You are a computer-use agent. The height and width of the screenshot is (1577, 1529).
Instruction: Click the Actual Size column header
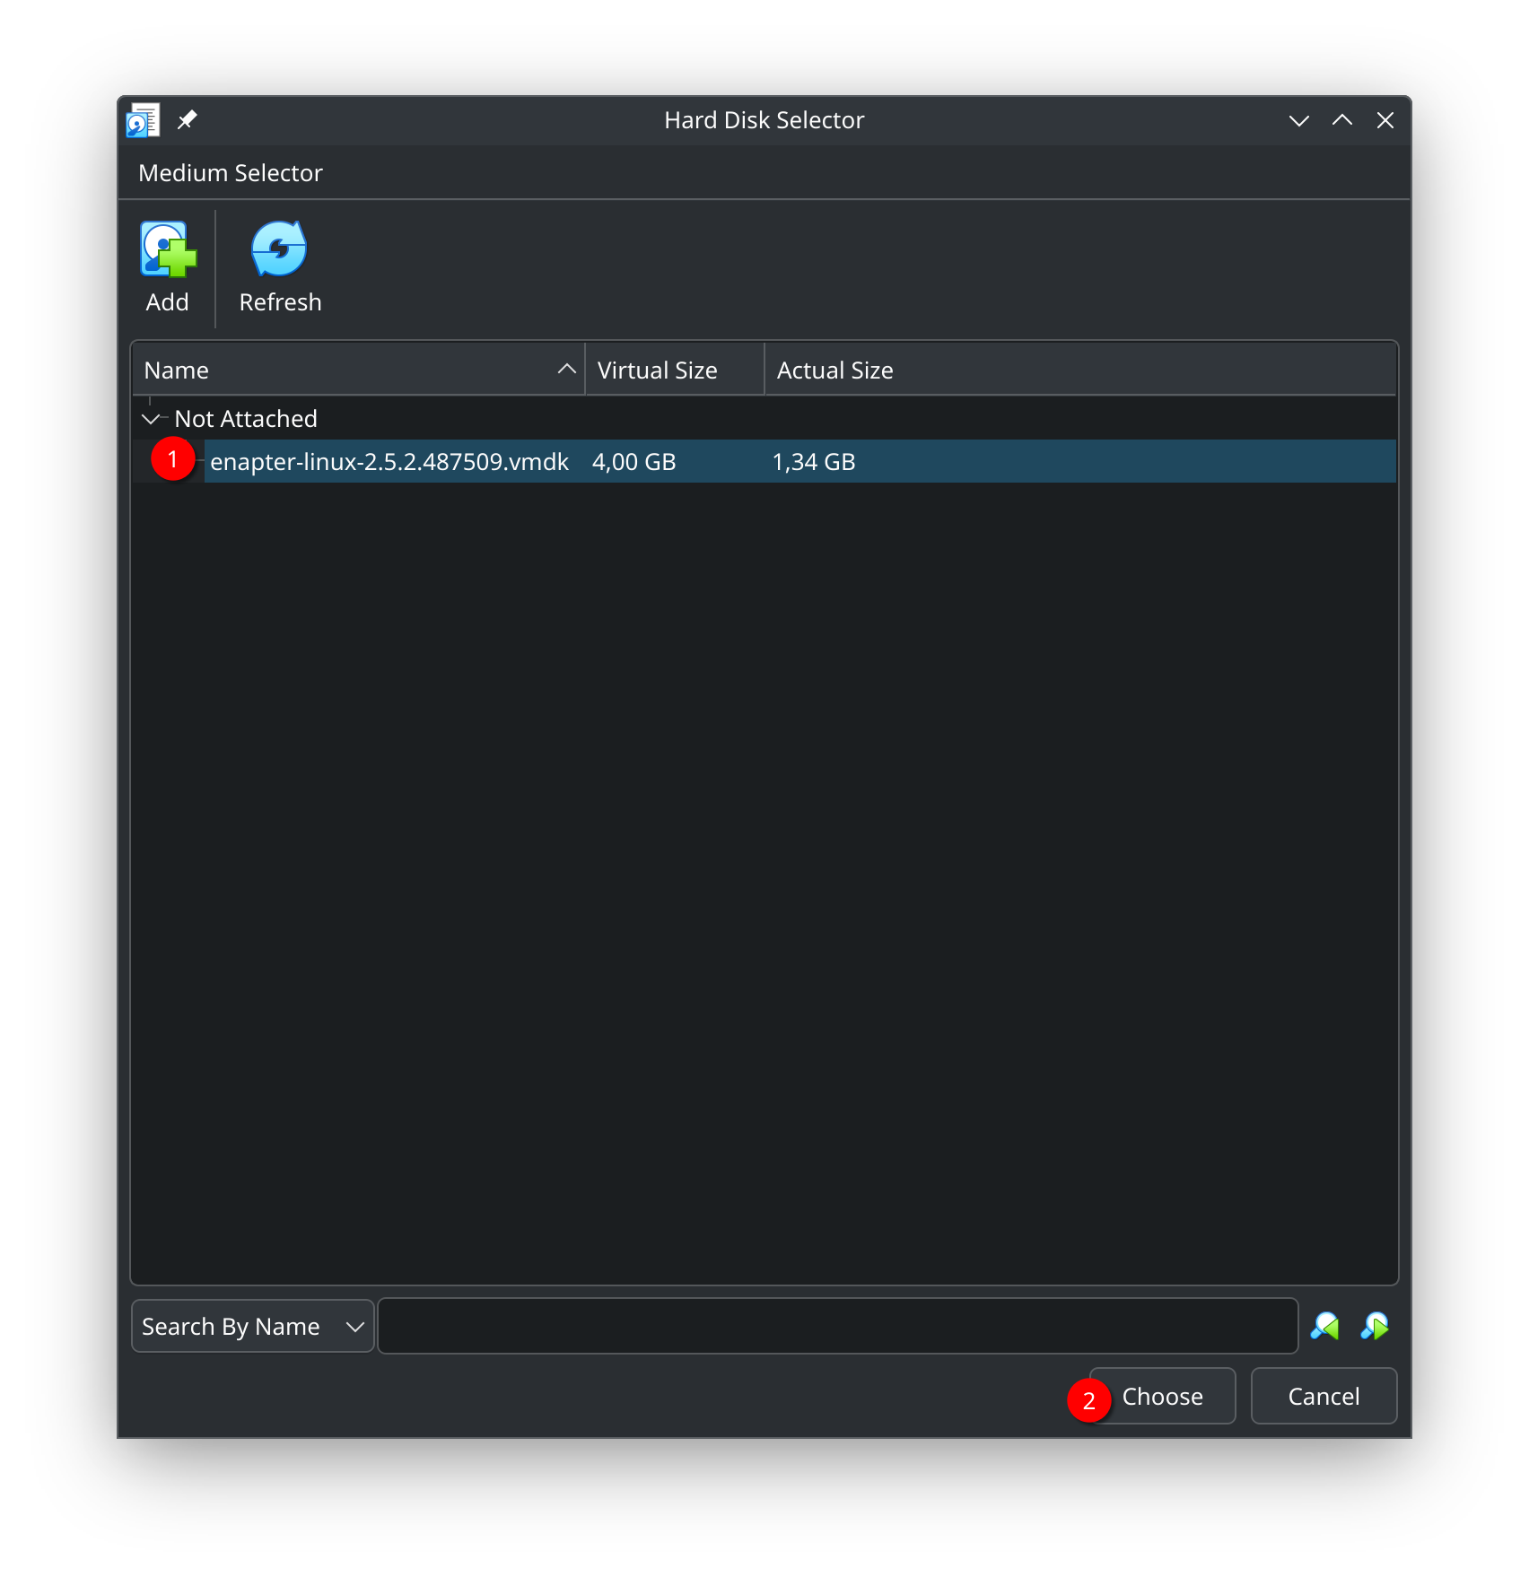click(834, 369)
